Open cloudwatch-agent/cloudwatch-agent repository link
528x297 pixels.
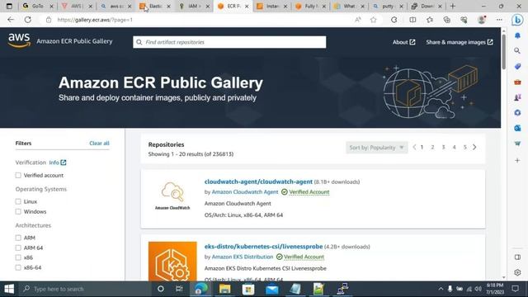258,181
